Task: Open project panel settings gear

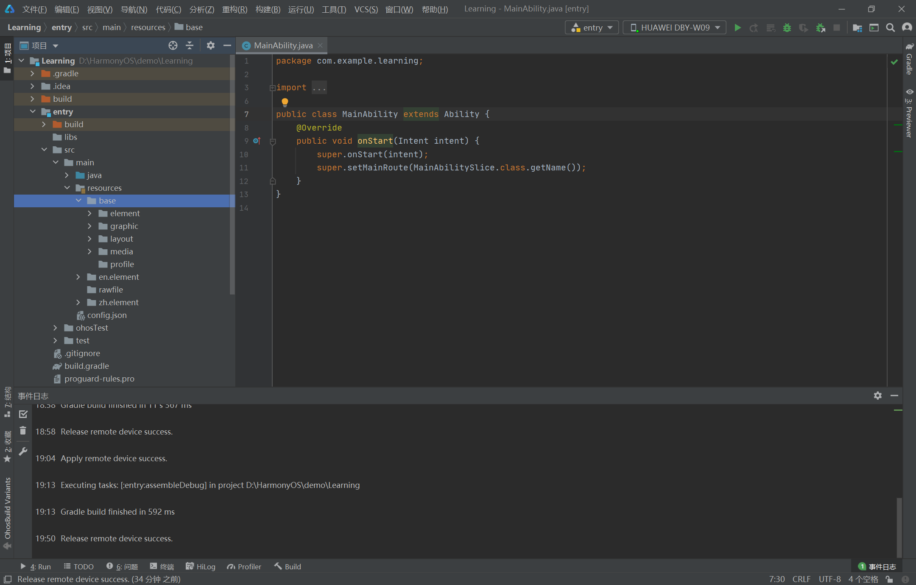Action: click(x=210, y=45)
